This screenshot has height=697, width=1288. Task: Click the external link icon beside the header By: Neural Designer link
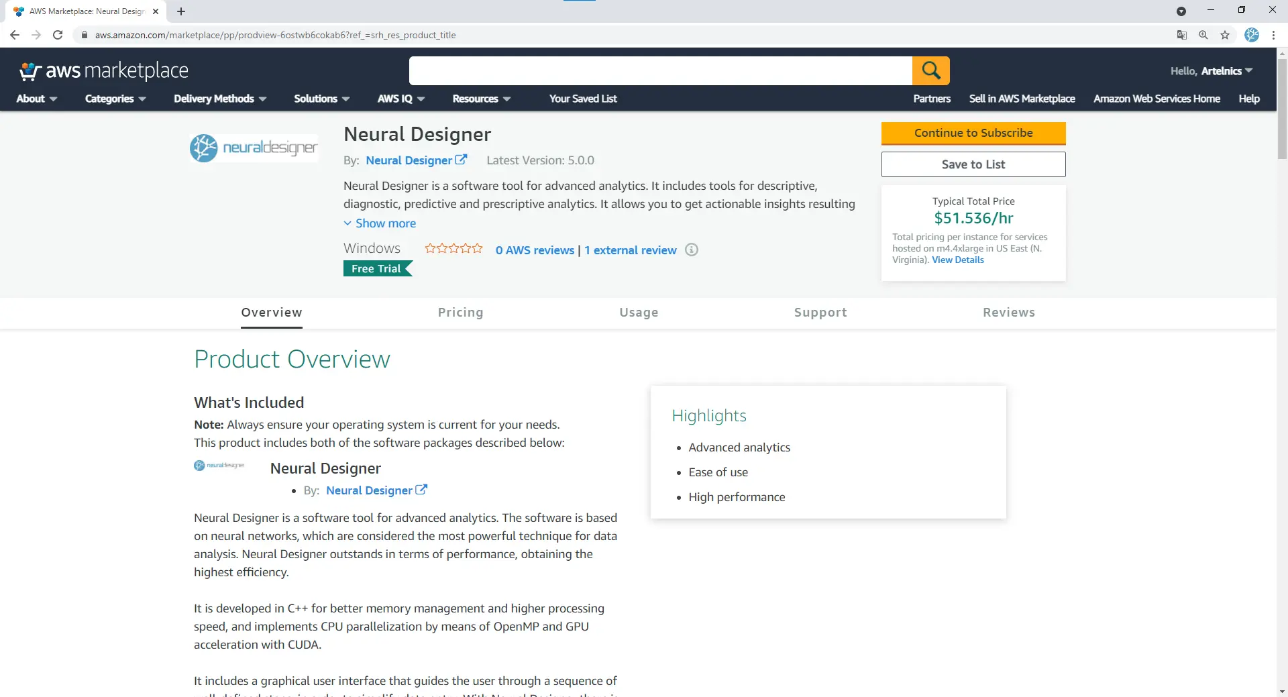[x=461, y=160]
